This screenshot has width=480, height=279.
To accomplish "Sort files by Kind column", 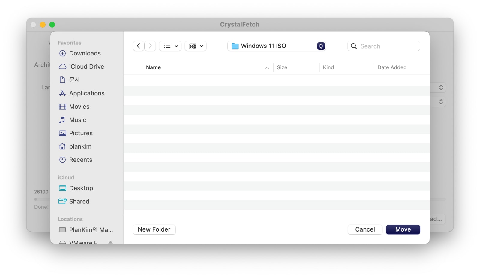I will click(x=328, y=67).
